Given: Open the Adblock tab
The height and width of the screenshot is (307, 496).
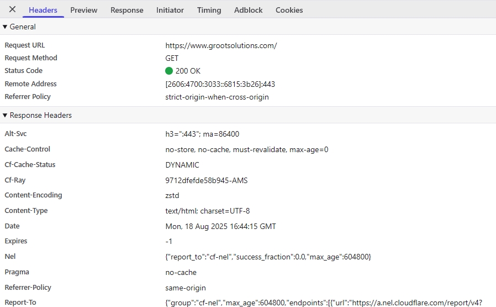Looking at the screenshot, I should tap(248, 10).
